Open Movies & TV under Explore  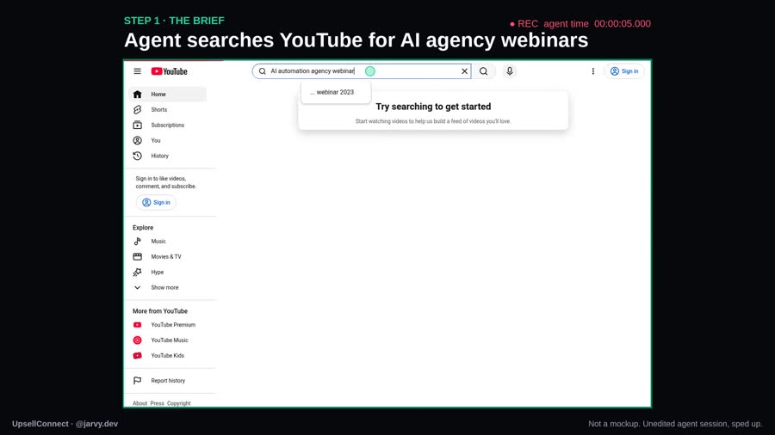coord(168,256)
